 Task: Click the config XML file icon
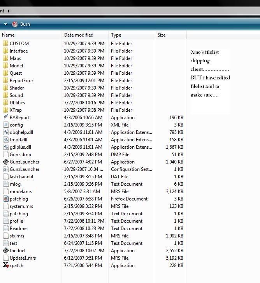pyautogui.click(x=6, y=125)
